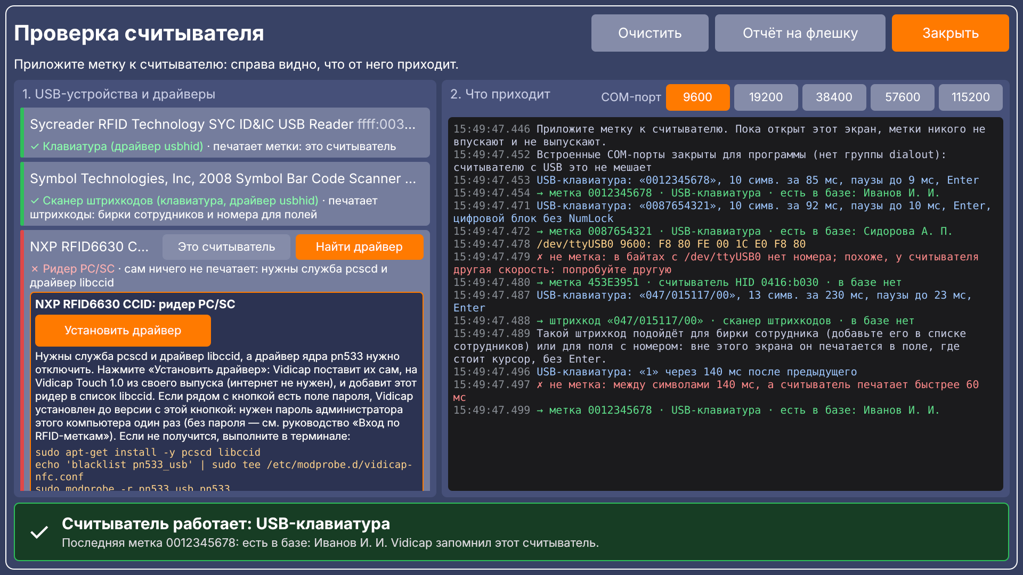Mark NXP device with «Это считыватель»

(226, 247)
